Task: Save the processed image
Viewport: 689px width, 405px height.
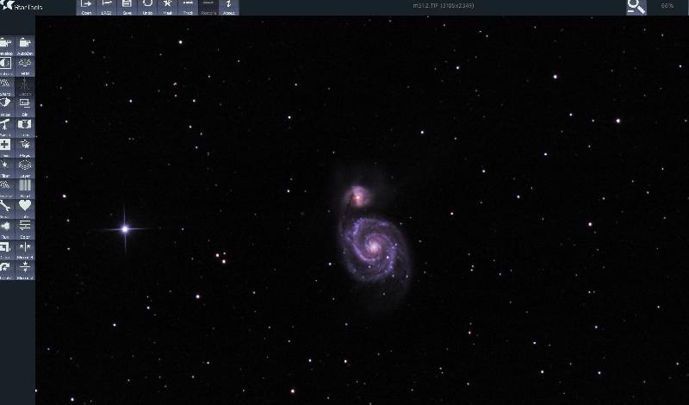Action: [127, 8]
